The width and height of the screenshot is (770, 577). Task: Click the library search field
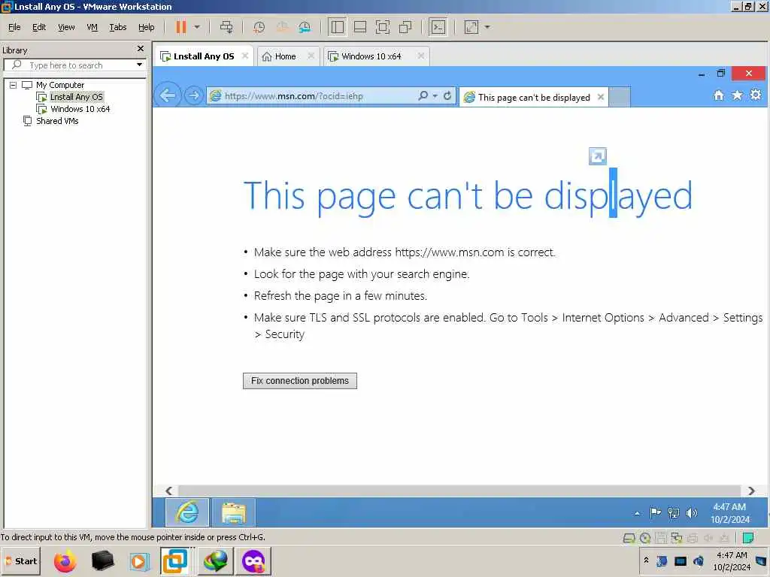[74, 65]
